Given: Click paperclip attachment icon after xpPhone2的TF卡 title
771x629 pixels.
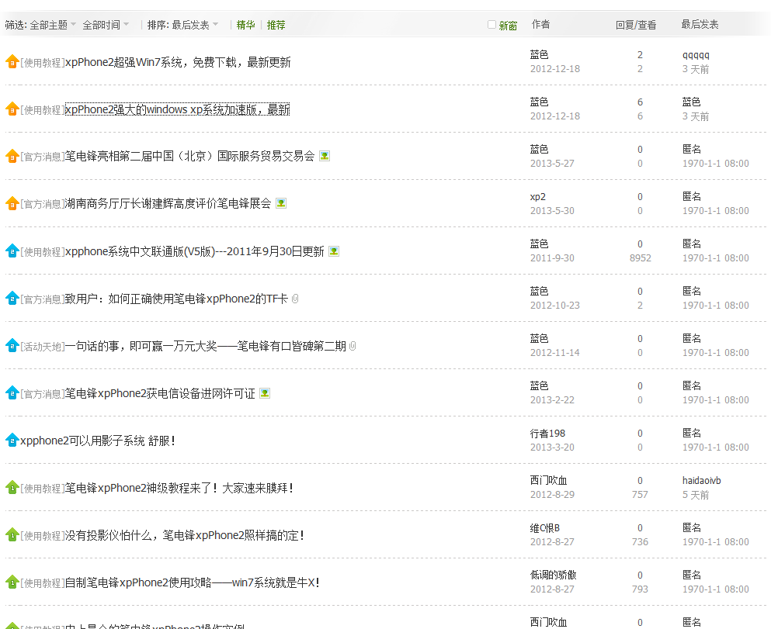Looking at the screenshot, I should [295, 299].
